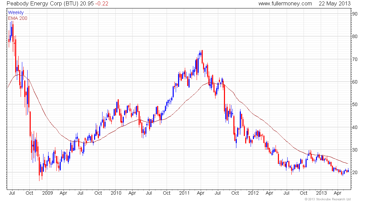Click the 2009 year label on time axis
Viewport: 371px width, 202px height.
click(x=47, y=193)
